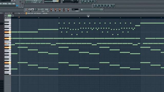Click the Piano roll channel title text
164x92 pixels.
coord(34,13)
